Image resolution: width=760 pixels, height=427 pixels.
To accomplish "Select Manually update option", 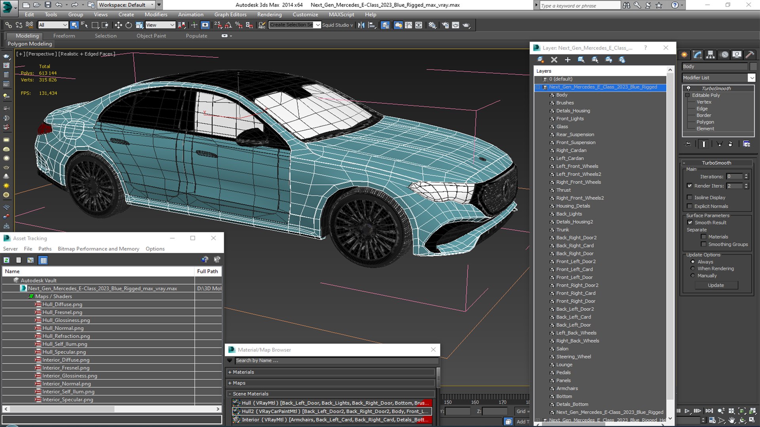I will tap(693, 276).
